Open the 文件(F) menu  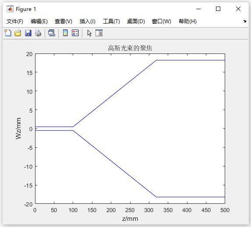[x=15, y=21]
